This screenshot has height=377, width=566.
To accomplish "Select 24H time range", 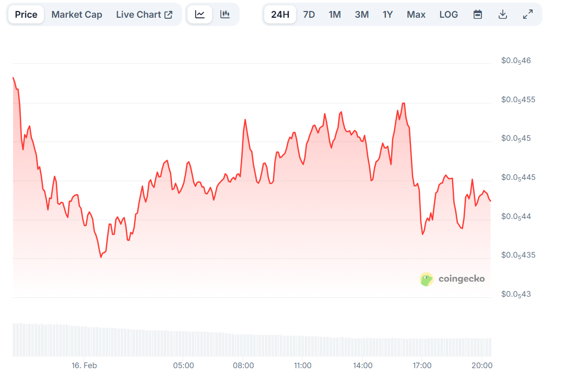I will [280, 15].
